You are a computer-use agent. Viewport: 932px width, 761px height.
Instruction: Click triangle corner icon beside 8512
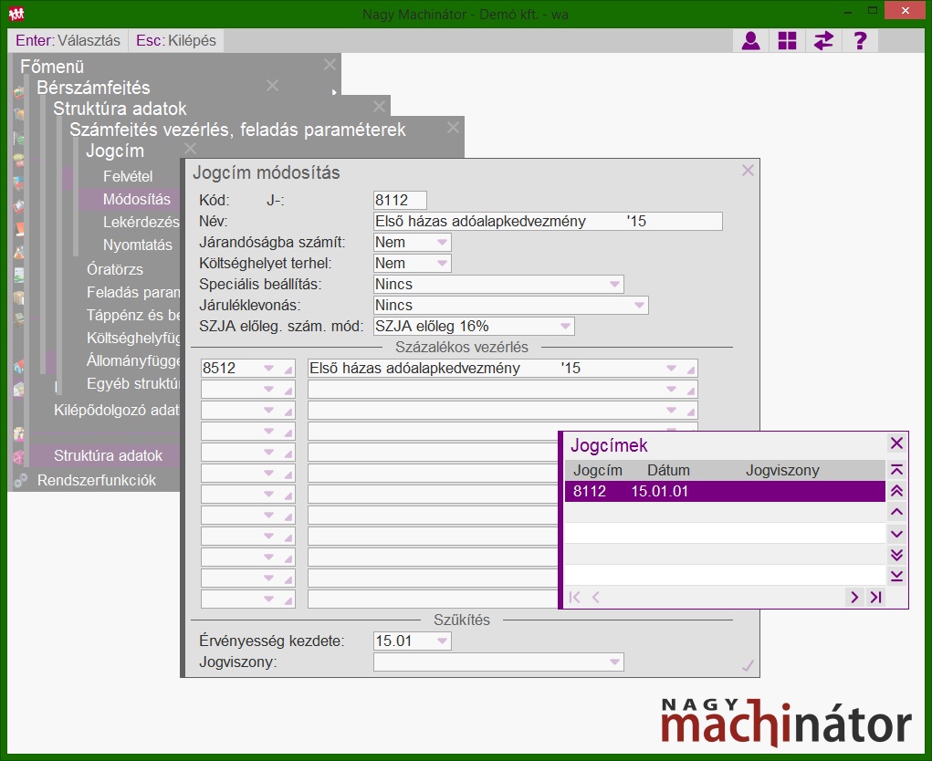(288, 369)
